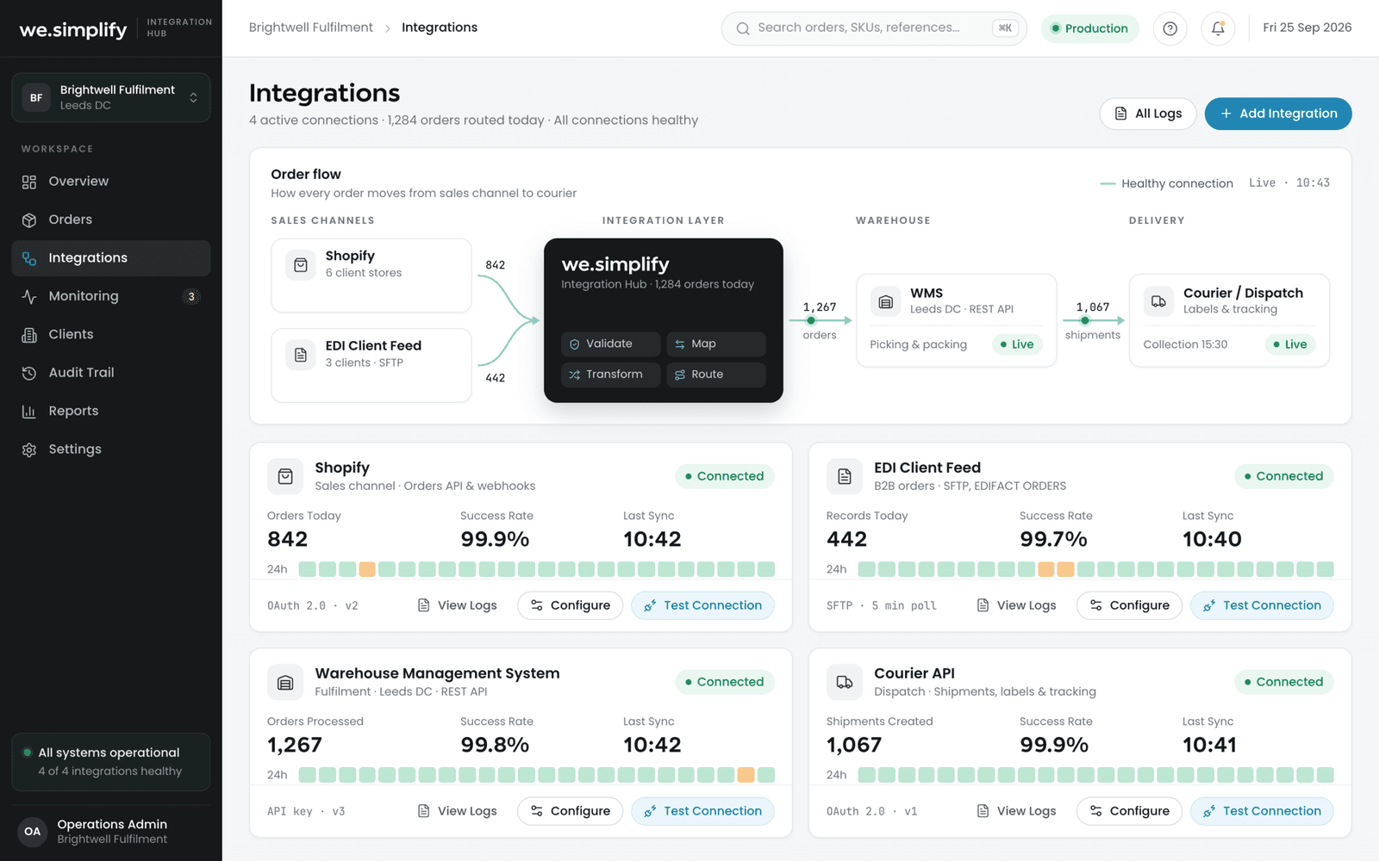Click the Monitoring badge showing 3
This screenshot has width=1379, height=861.
(x=191, y=296)
